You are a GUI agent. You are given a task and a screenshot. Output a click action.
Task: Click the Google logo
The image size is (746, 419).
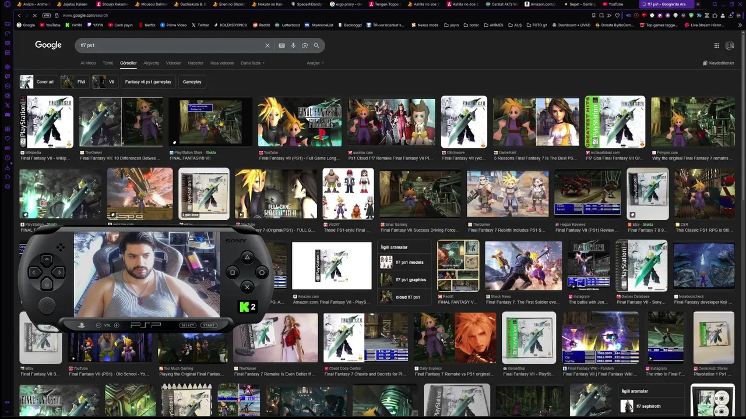pyautogui.click(x=48, y=45)
